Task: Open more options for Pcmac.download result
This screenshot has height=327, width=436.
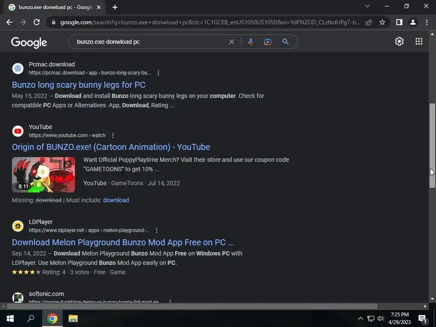Action: (158, 73)
